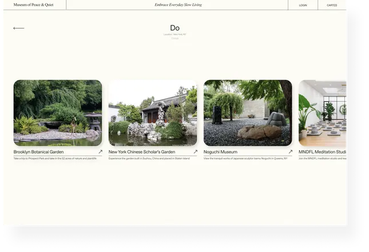
Task: Click the New York Chinese Scholar's Garden title
Action: tap(142, 152)
